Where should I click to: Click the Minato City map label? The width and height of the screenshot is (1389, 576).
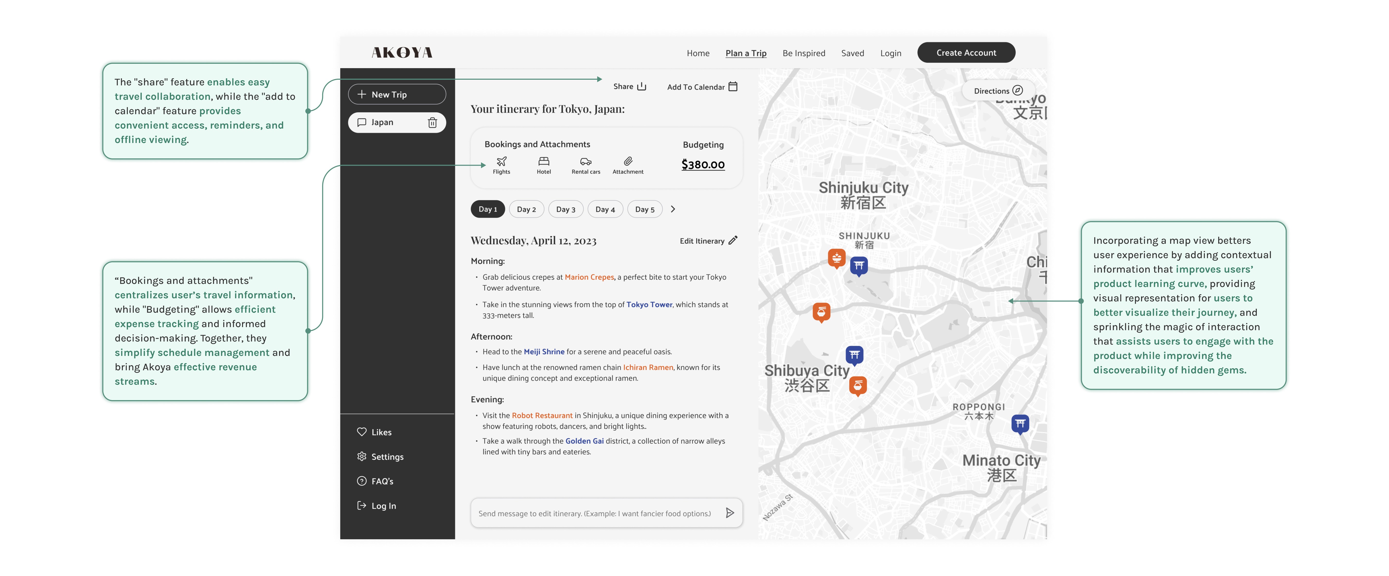1001,467
